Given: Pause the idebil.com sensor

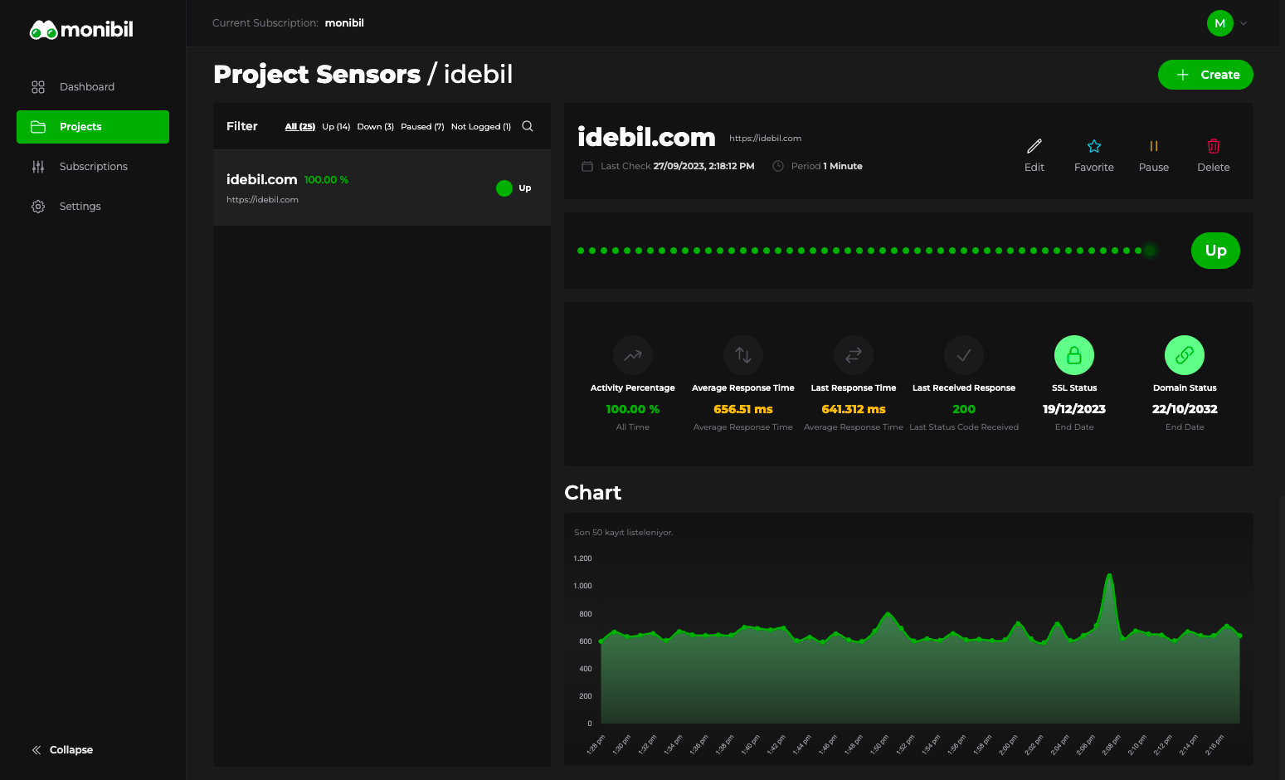Looking at the screenshot, I should pos(1154,155).
